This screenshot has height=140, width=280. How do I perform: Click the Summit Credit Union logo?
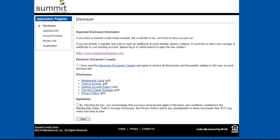pyautogui.click(x=51, y=6)
